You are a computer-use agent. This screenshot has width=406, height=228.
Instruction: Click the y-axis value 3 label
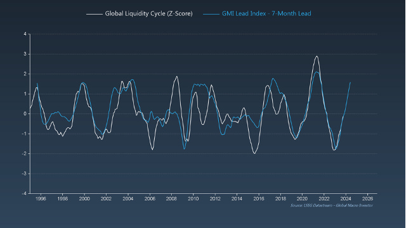coord(25,54)
